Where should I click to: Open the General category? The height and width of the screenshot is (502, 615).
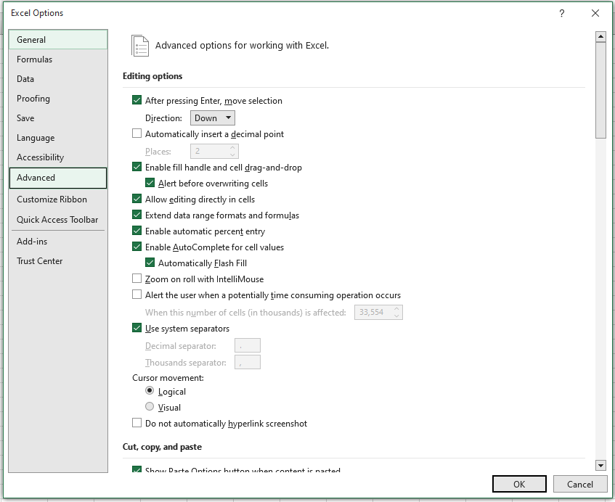point(58,40)
